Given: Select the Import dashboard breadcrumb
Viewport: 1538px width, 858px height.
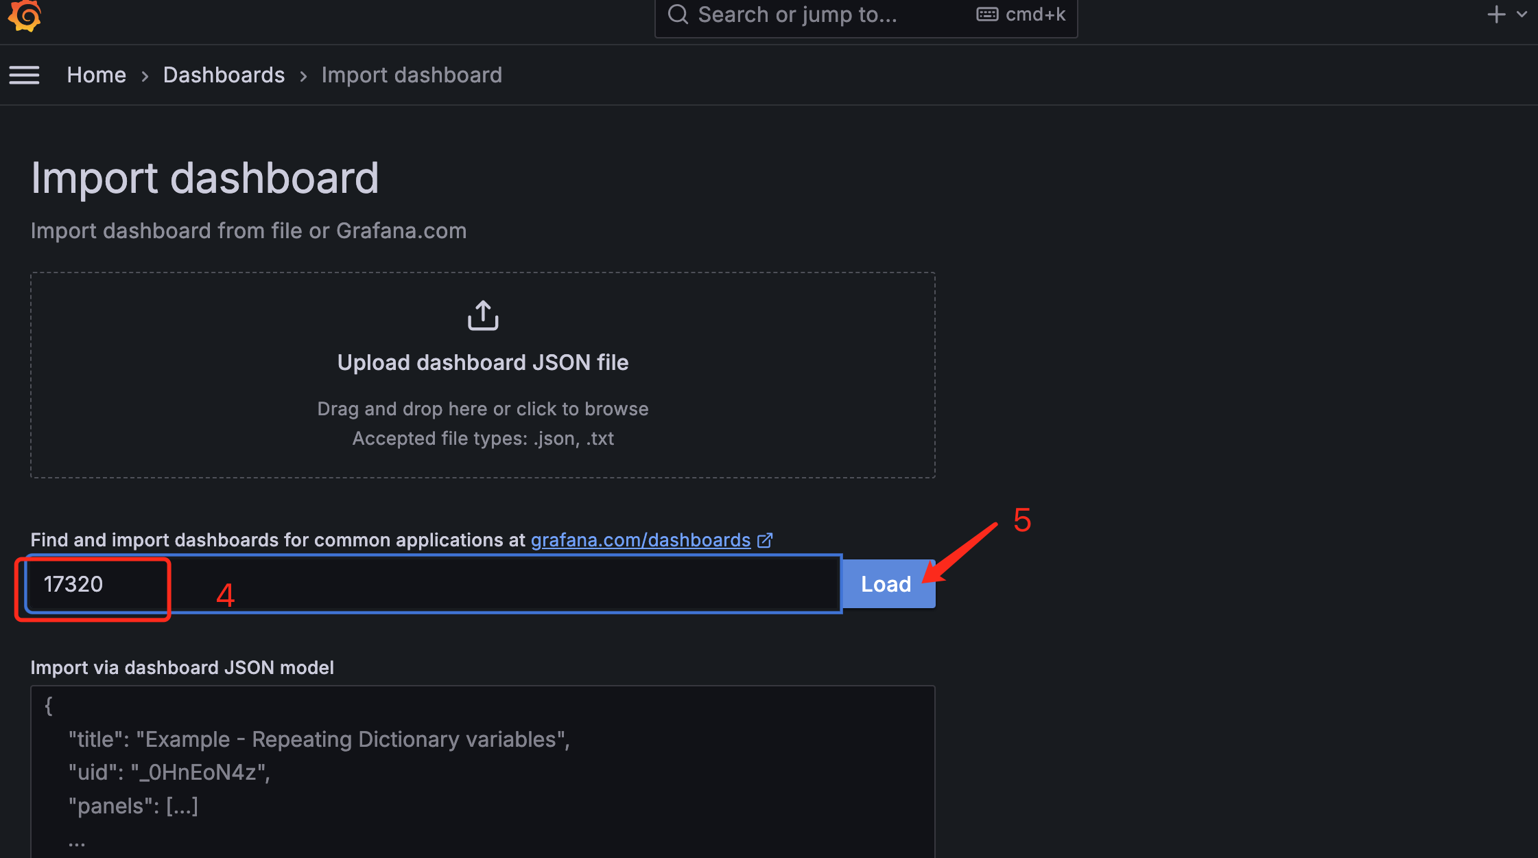Looking at the screenshot, I should click(412, 75).
